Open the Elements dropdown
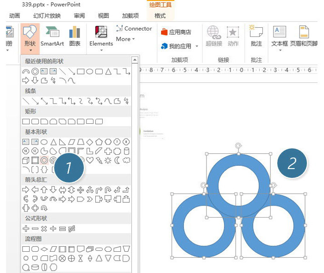Screen dimensions: 324x273 point(101,37)
